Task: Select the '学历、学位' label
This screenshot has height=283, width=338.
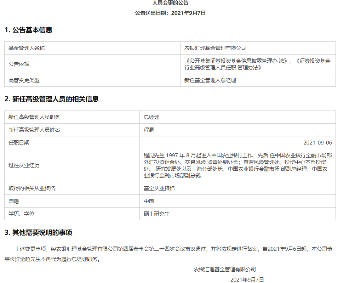Action: [22, 214]
